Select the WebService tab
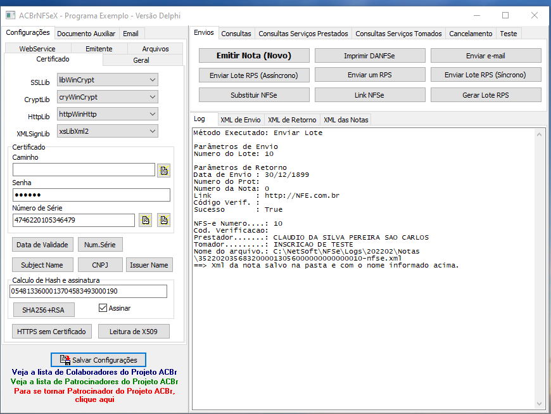The width and height of the screenshot is (551, 414). [x=37, y=49]
